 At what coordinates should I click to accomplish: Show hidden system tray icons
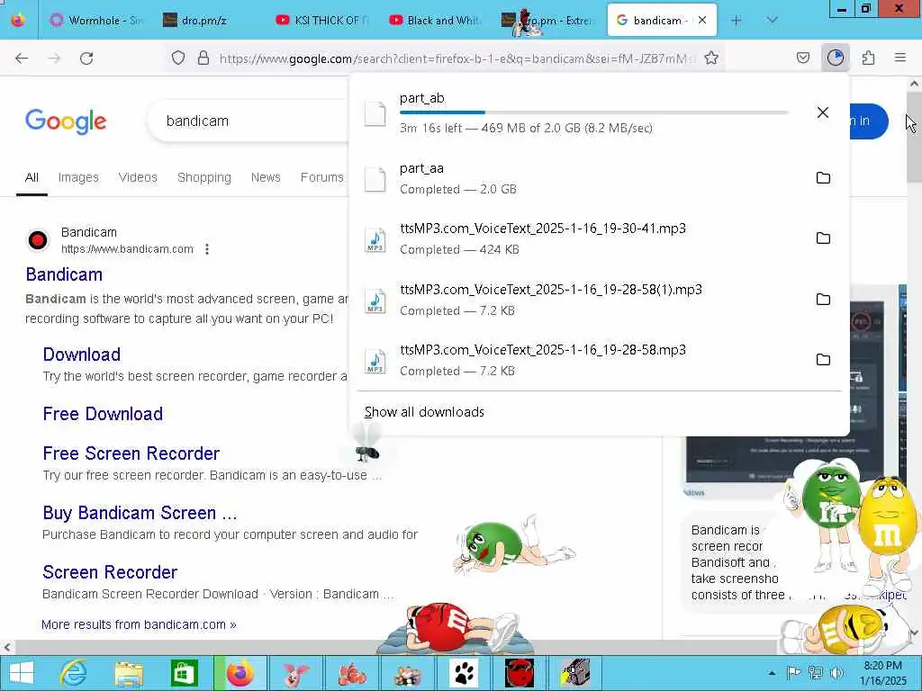(772, 673)
